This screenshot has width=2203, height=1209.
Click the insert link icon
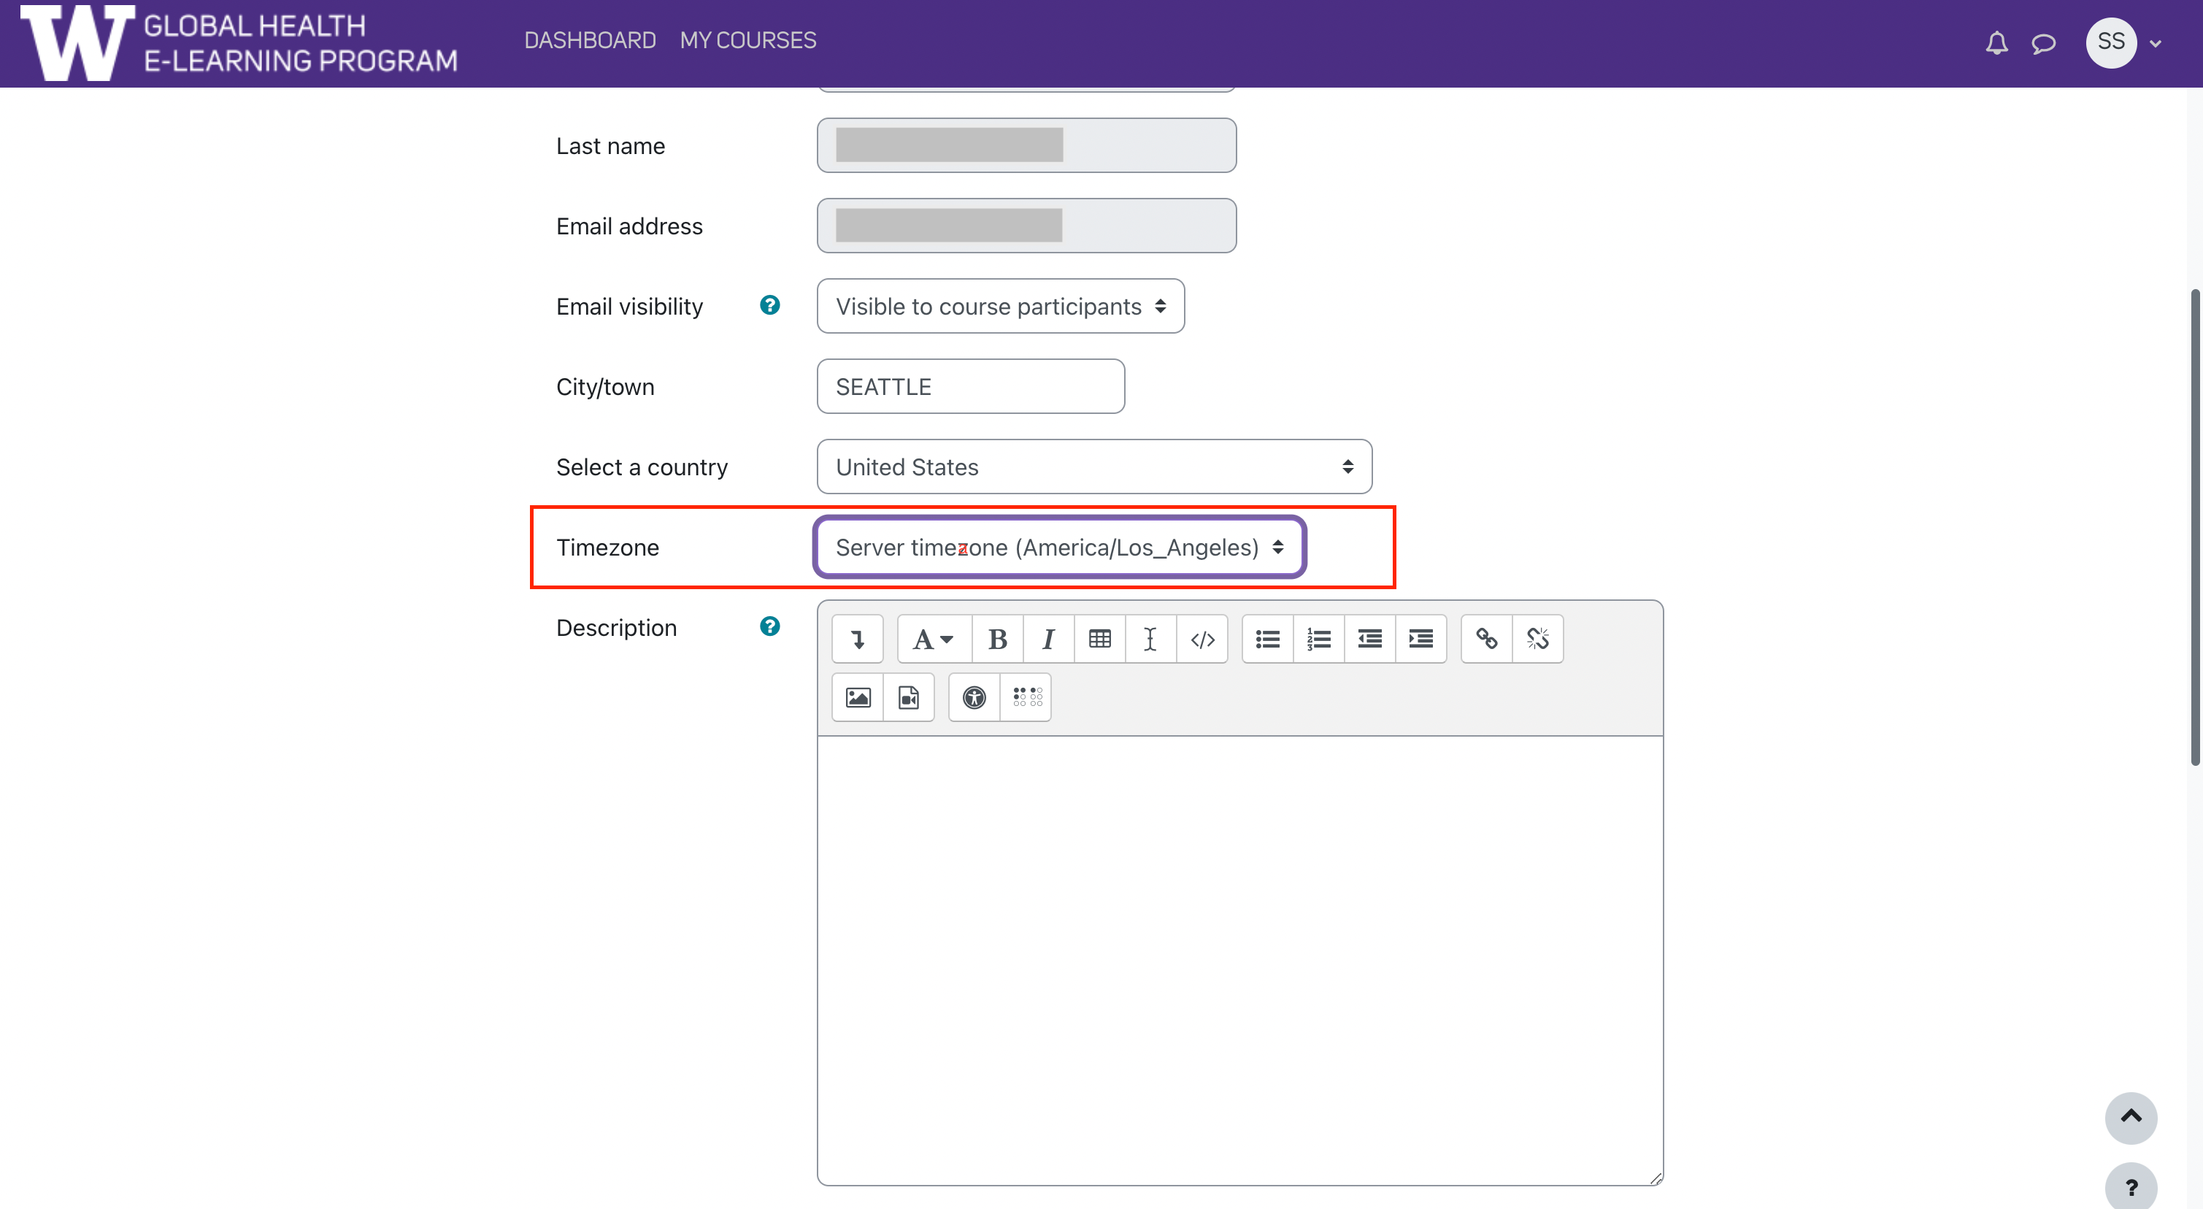coord(1486,639)
